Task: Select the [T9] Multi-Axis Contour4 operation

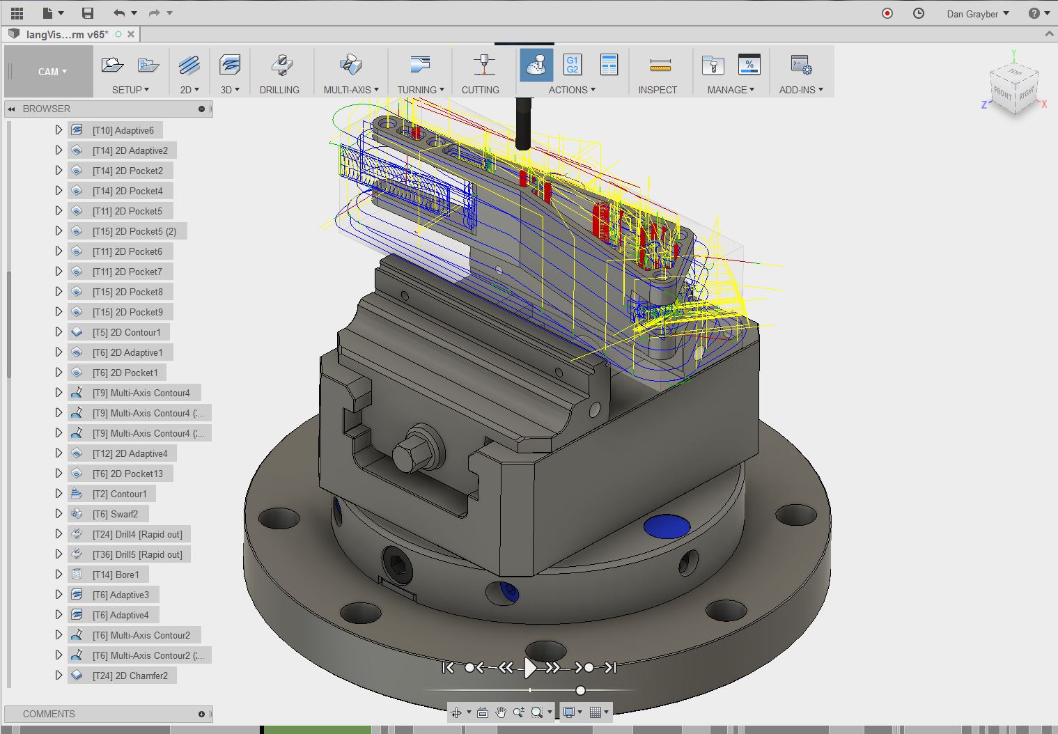Action: (134, 393)
